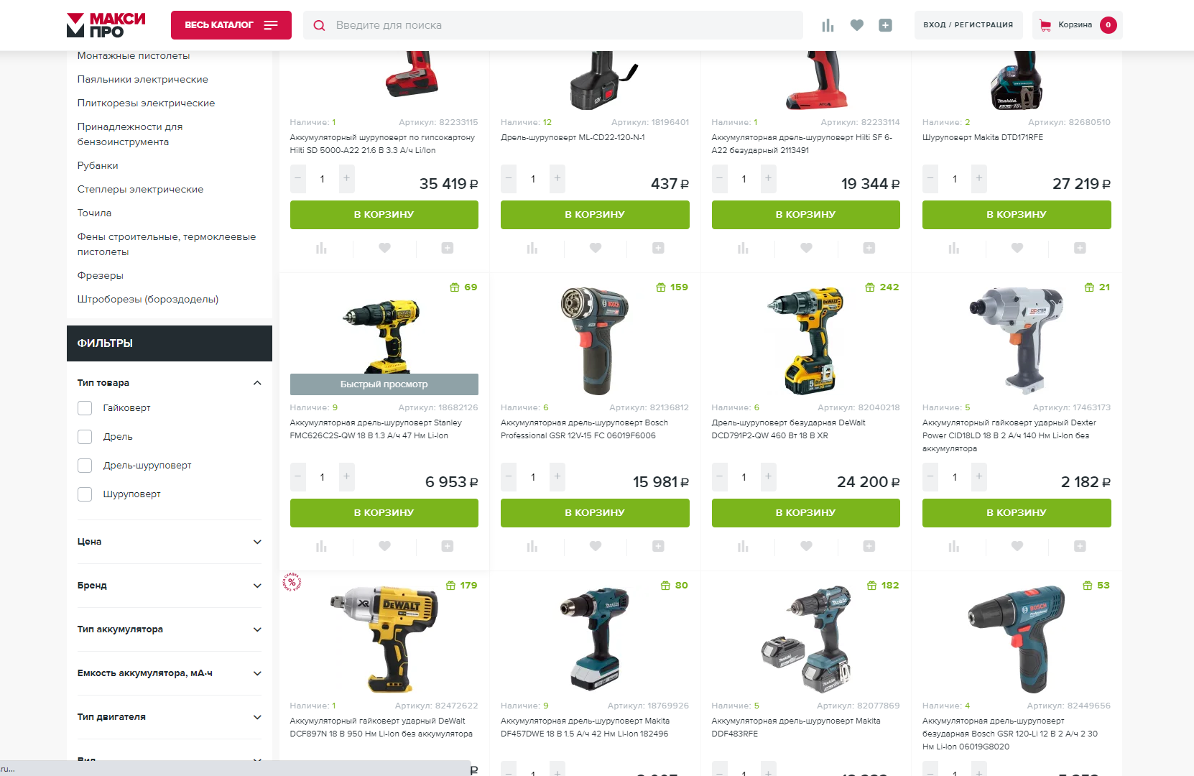
Task: Add Hilti SD 5000-A22 to favorites
Action: (384, 248)
